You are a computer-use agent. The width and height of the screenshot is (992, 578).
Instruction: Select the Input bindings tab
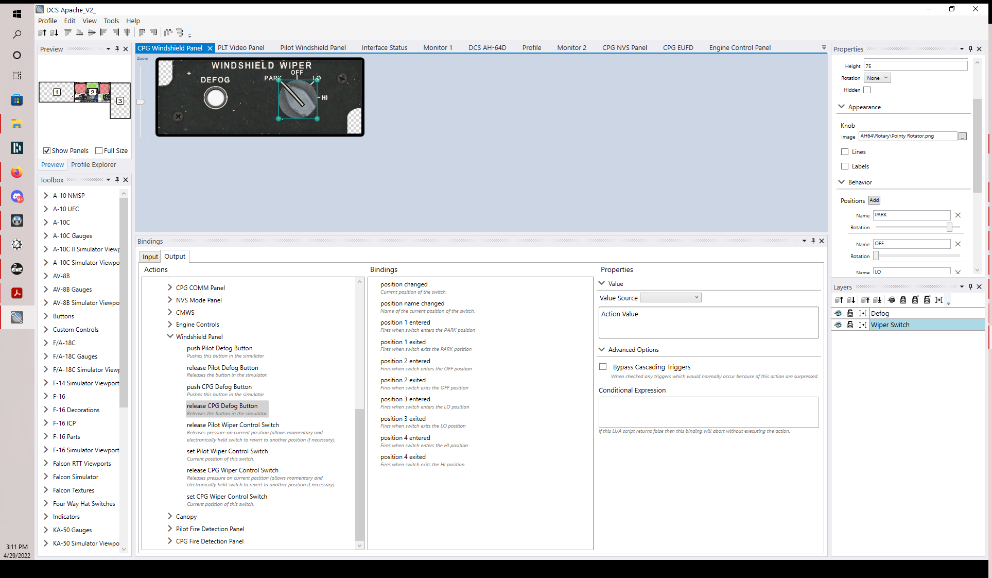[150, 257]
